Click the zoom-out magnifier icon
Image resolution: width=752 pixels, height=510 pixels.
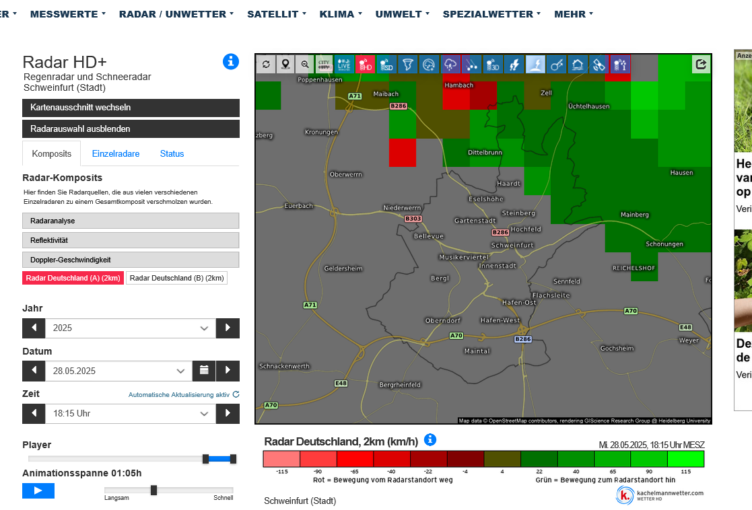coord(305,65)
